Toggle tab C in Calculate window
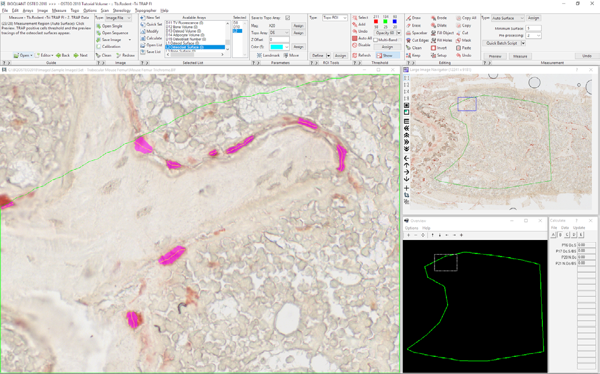600x374 pixels. point(567,235)
